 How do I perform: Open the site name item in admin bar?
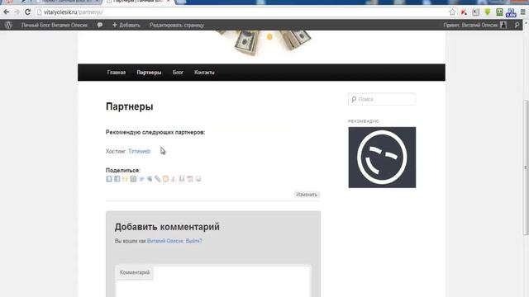tap(55, 25)
